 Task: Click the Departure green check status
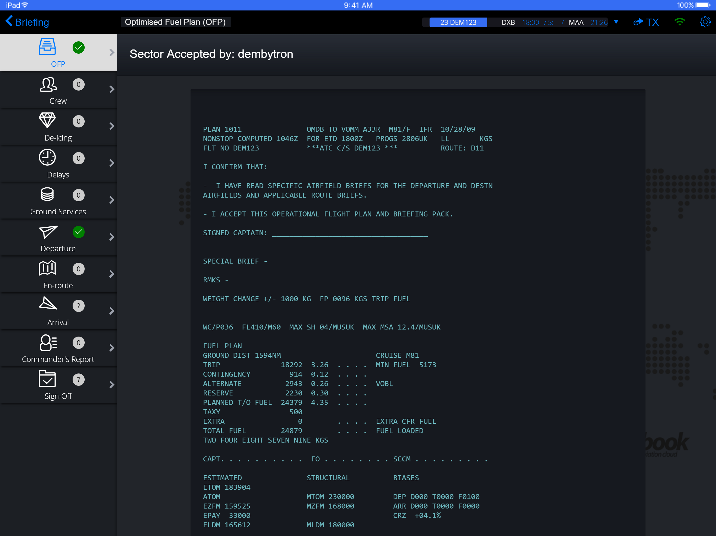78,232
